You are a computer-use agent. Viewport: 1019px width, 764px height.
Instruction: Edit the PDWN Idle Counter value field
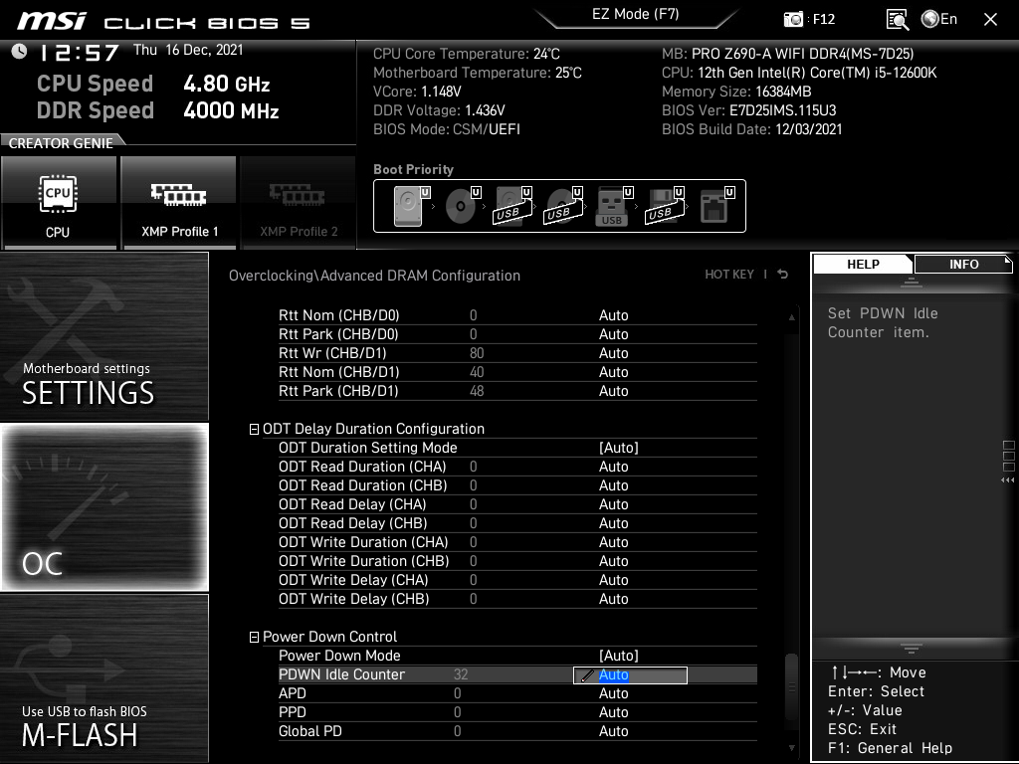pos(630,675)
